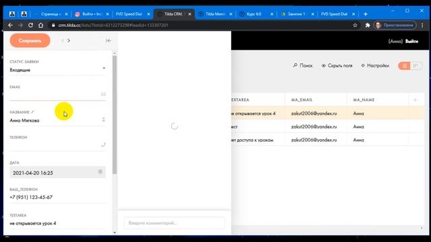Screen dimensions: 431x242
Task: Click the lead panel scrollbar thumb
Action: pos(114,114)
